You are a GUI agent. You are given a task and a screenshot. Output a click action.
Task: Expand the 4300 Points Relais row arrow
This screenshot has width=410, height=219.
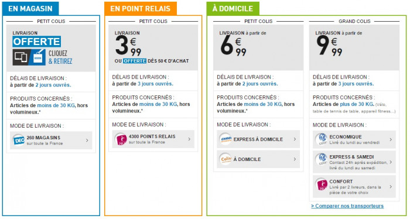pyautogui.click(x=189, y=139)
